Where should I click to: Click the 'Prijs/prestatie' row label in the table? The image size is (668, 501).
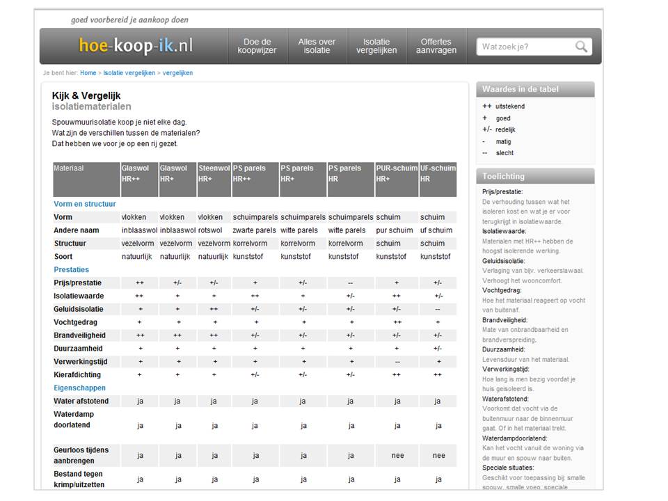tap(77, 283)
